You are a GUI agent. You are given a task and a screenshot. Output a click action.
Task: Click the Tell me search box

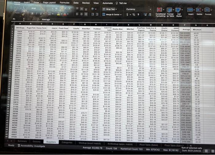(x=121, y=3)
